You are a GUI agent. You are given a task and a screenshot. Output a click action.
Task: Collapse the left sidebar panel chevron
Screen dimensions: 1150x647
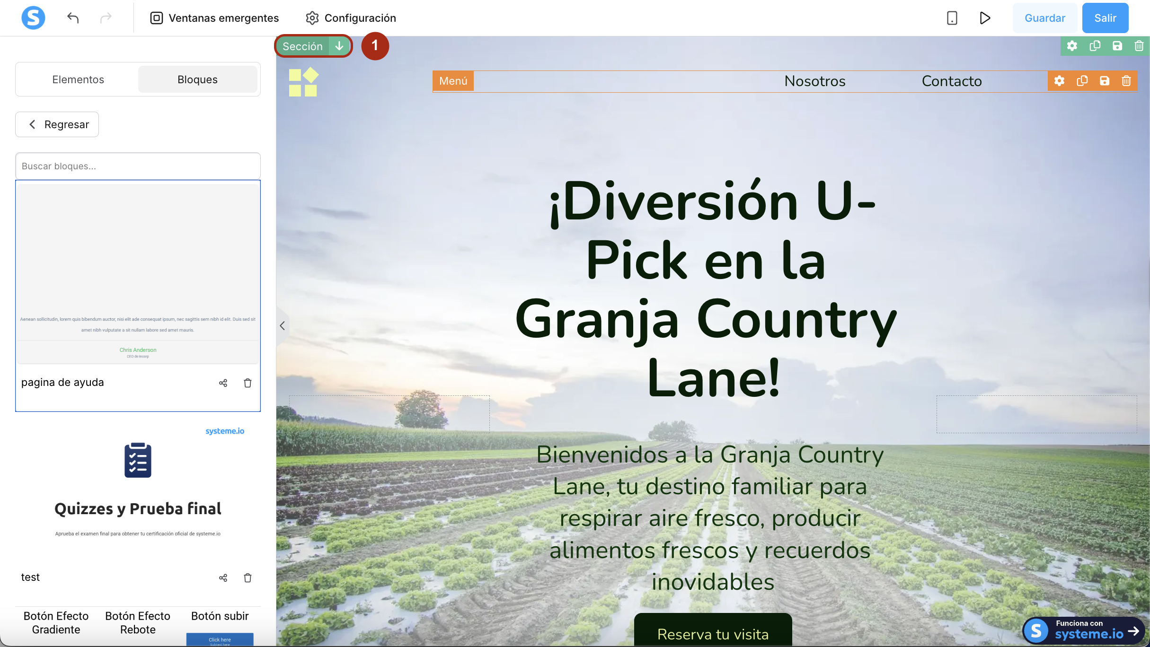(282, 325)
